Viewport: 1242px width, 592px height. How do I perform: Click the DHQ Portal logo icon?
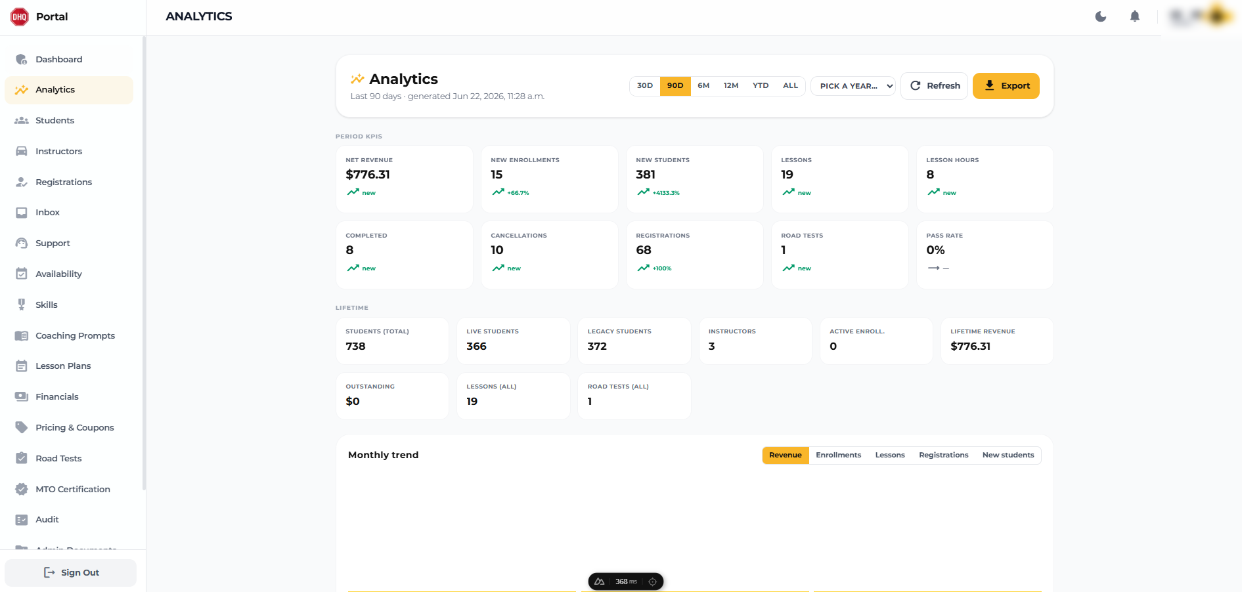coord(19,16)
